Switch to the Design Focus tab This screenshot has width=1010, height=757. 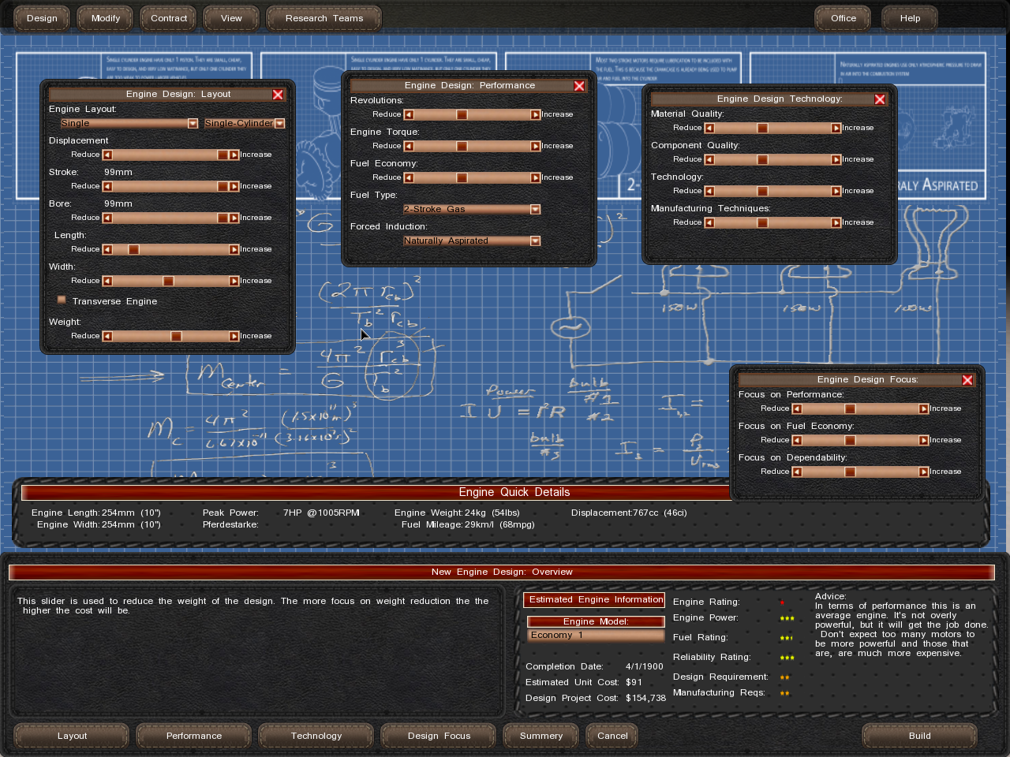click(x=439, y=736)
